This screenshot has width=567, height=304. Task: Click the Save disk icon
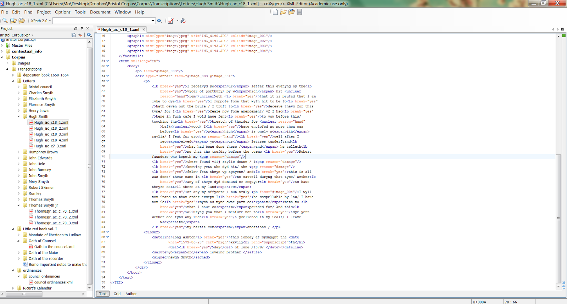[299, 12]
